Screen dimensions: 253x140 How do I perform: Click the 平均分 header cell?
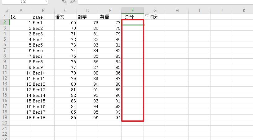(155, 17)
